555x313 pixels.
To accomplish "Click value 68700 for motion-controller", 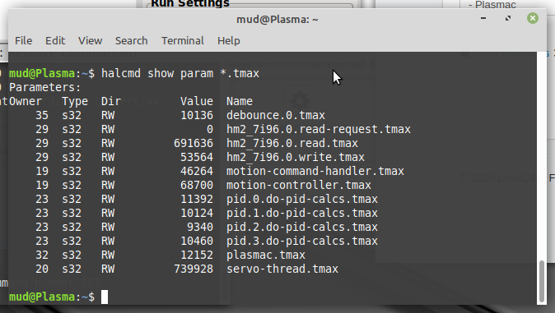I will point(197,185).
